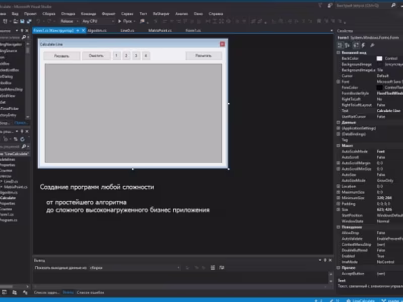Click the form button labeled 1

pyautogui.click(x=116, y=55)
